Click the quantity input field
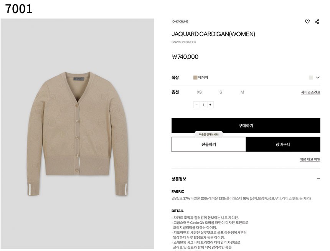Viewport: 330px width, 251px height. coord(203,105)
